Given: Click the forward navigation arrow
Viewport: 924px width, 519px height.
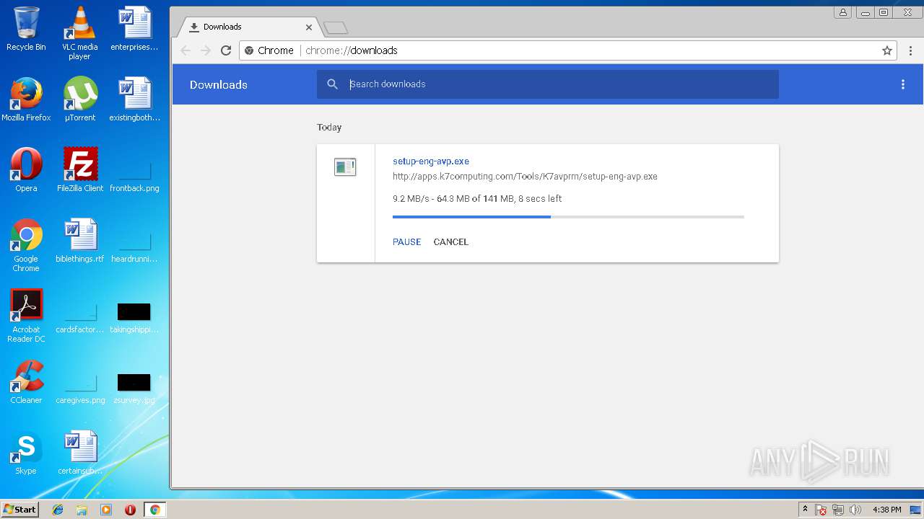Looking at the screenshot, I should click(x=206, y=50).
